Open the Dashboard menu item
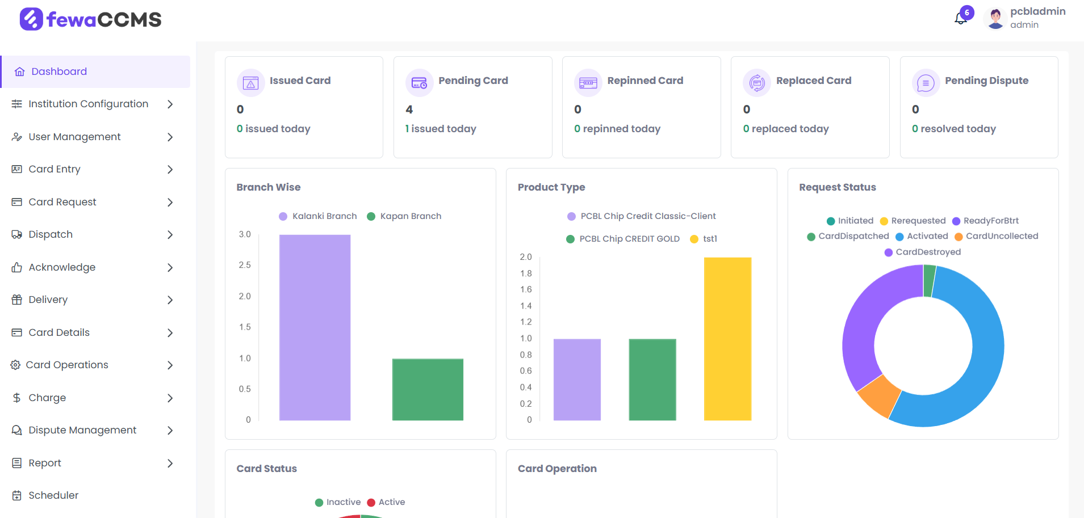Image resolution: width=1084 pixels, height=518 pixels. (95, 71)
